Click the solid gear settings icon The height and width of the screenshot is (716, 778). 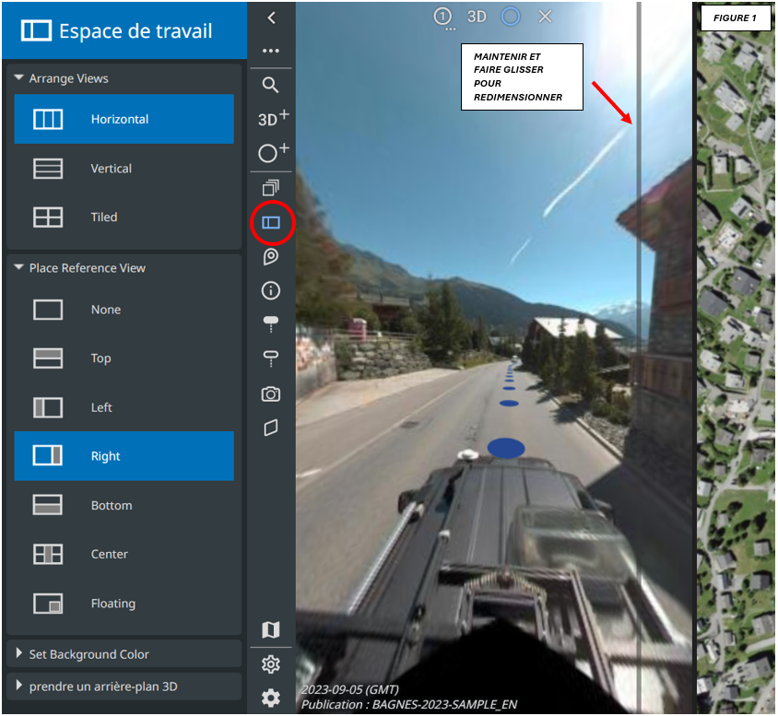coord(270,698)
